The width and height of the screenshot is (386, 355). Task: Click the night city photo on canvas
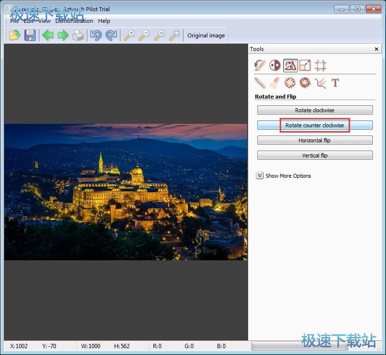pos(126,192)
